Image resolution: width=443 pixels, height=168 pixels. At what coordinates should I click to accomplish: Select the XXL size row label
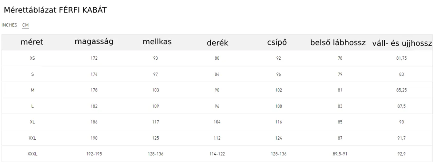[x=32, y=138]
